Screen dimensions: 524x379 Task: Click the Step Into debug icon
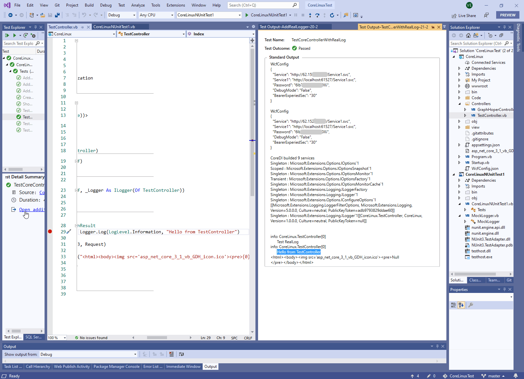point(310,15)
